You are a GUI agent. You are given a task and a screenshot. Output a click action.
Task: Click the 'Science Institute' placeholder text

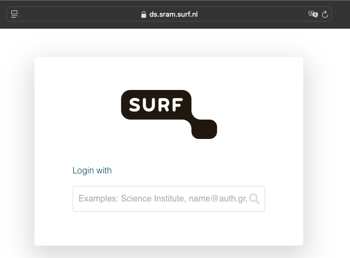(154, 199)
